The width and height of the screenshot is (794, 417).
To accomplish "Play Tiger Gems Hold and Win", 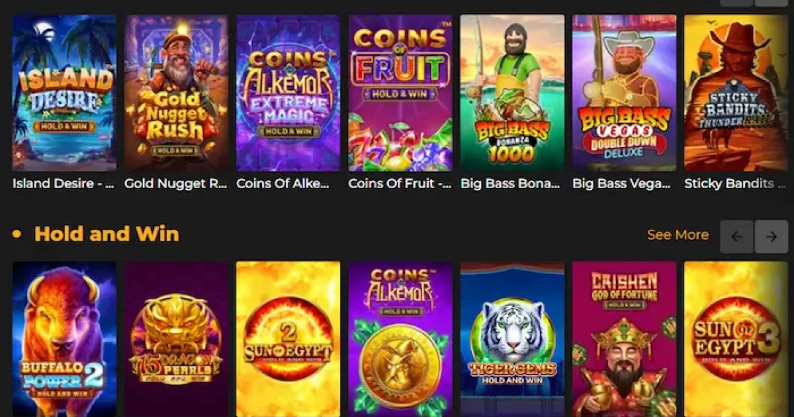I will 512,338.
